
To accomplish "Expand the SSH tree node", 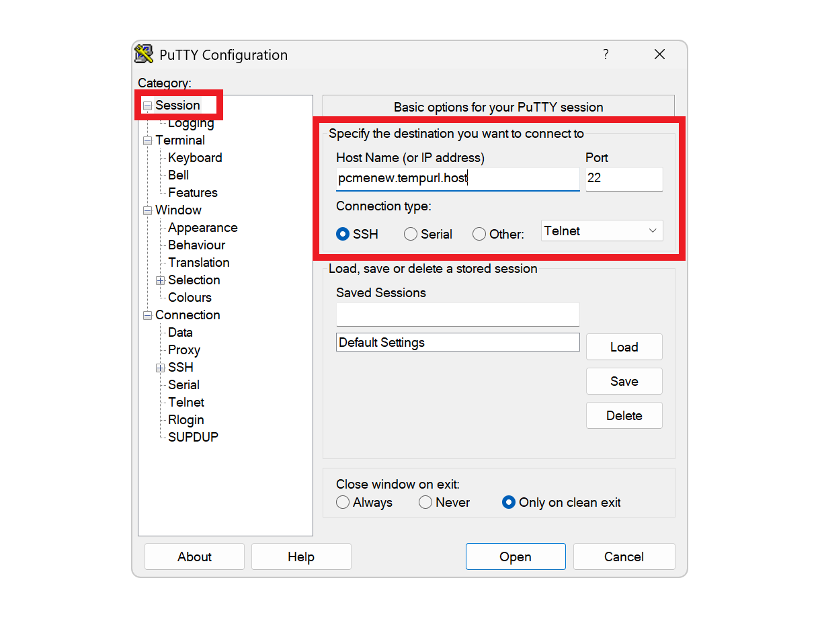I will pyautogui.click(x=160, y=368).
